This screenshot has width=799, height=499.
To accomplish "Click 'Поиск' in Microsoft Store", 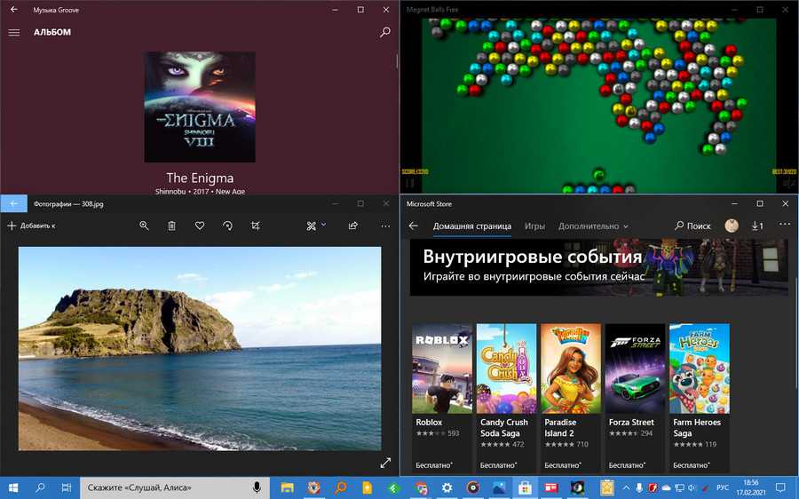I will 692,226.
